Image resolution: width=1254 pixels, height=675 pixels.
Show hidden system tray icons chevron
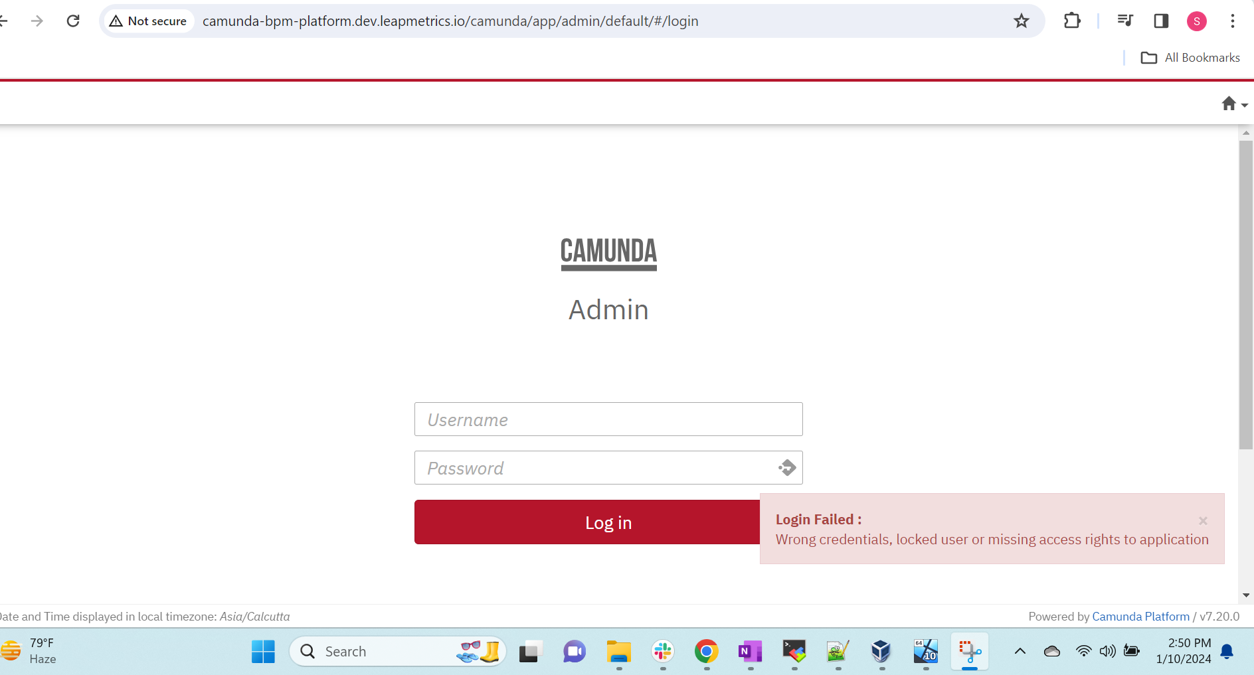click(1020, 651)
